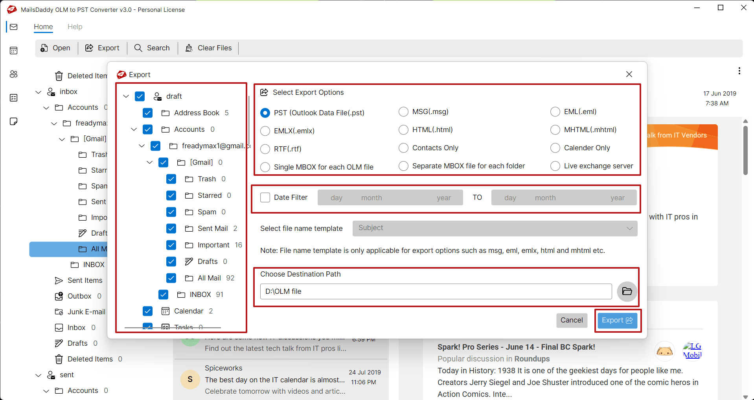Uncheck the draft root checkbox
The height and width of the screenshot is (400, 754).
(140, 96)
